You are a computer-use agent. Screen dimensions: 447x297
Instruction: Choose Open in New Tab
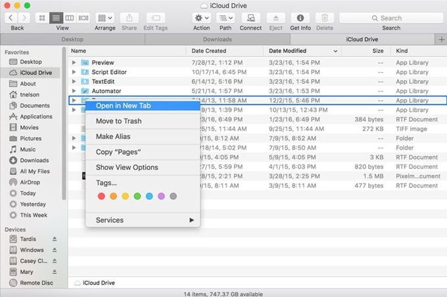point(143,106)
